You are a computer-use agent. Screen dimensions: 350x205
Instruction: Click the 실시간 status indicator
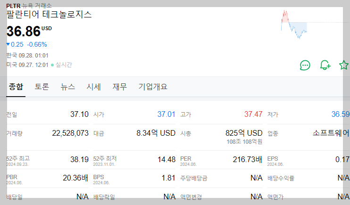click(x=62, y=65)
